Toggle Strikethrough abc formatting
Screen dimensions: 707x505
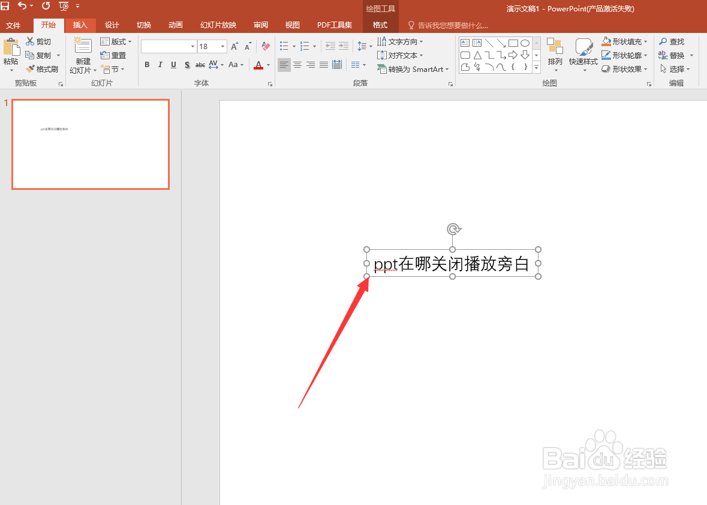[200, 65]
